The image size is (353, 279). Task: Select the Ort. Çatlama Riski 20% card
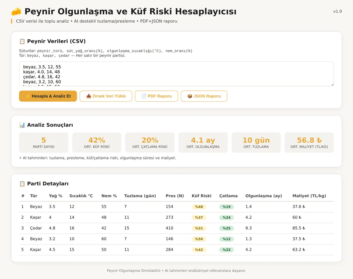pos(150,142)
